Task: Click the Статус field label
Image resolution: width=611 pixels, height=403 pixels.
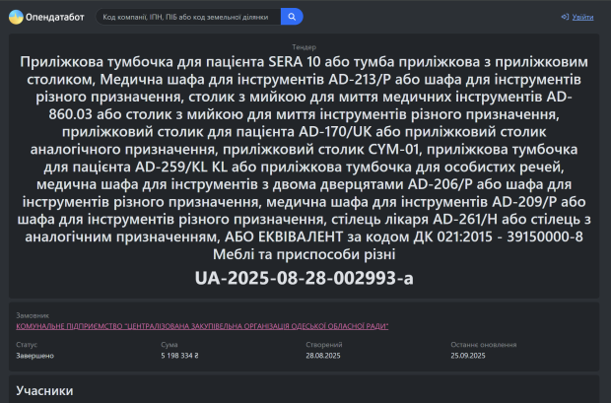Action: [x=26, y=345]
